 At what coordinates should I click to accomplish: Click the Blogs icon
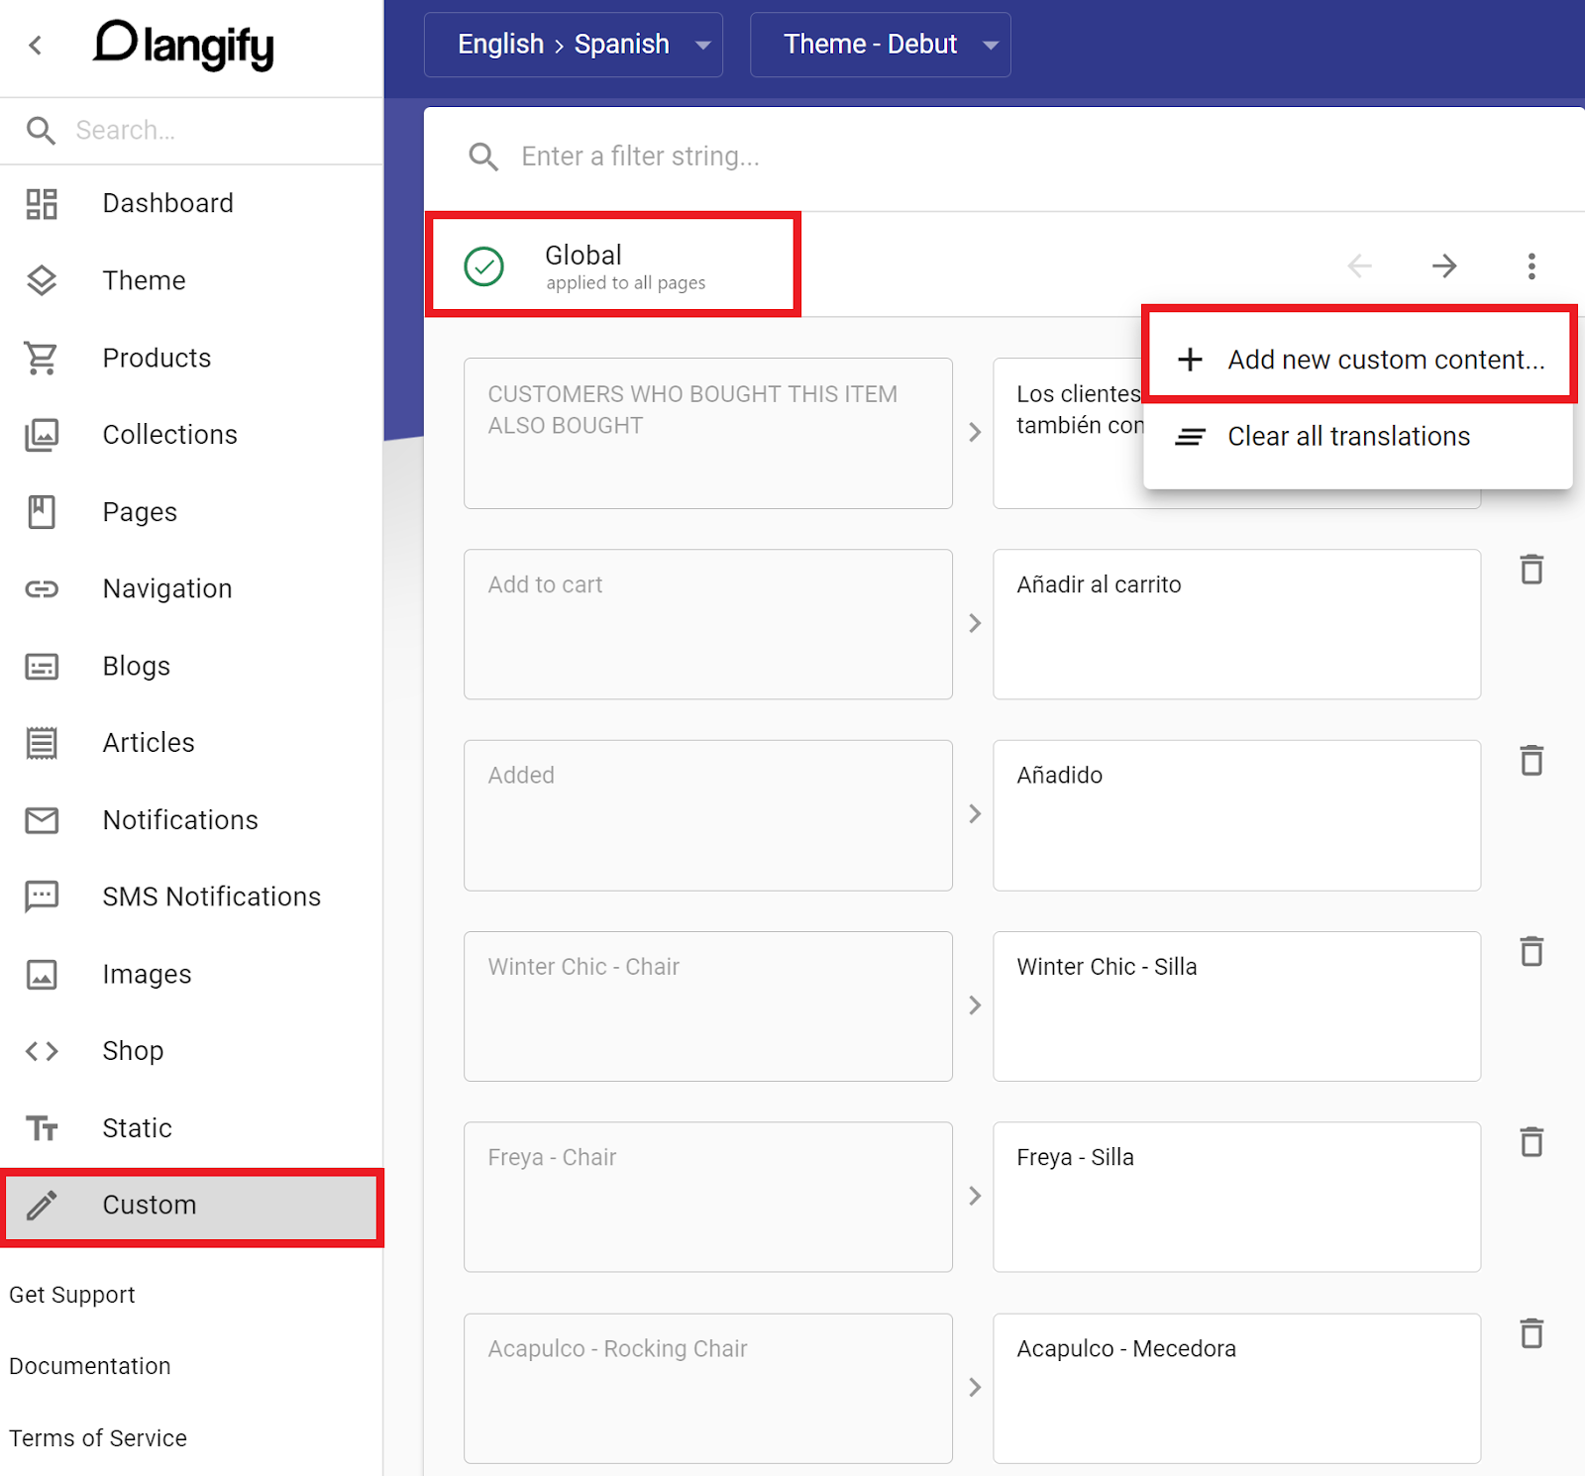point(42,667)
